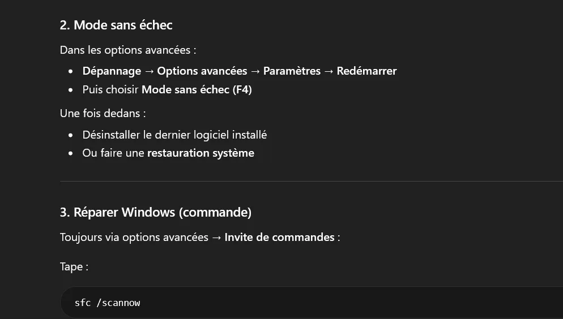The image size is (563, 319).
Task: Click the horizontal divider between sections
Action: coord(312,182)
